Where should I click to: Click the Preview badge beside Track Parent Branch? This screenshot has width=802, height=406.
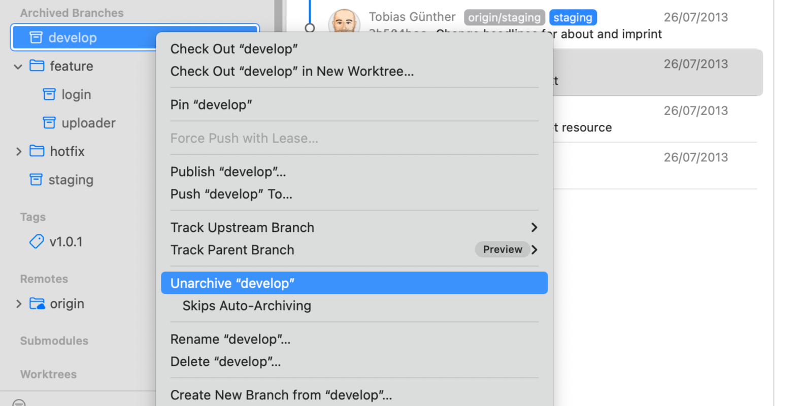pos(503,249)
